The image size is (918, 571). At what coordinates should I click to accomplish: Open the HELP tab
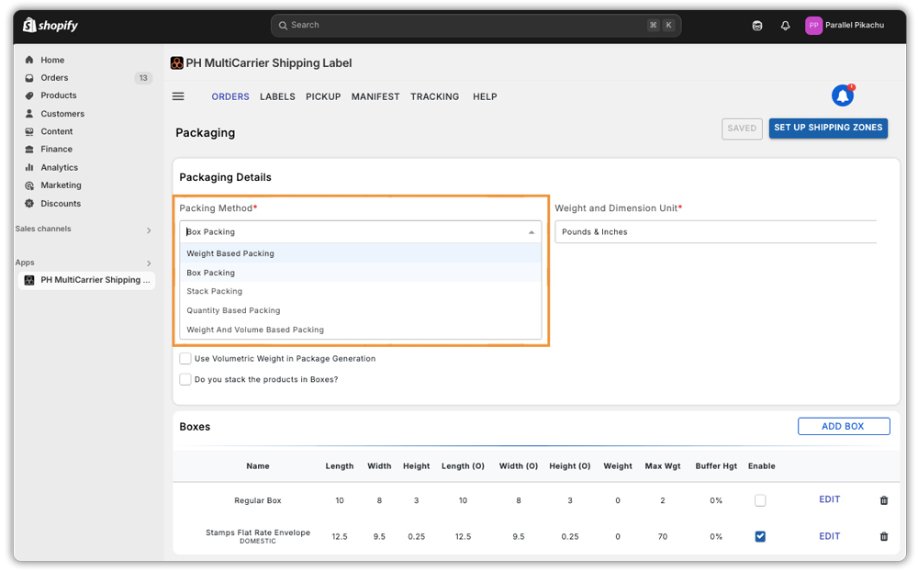tap(485, 96)
